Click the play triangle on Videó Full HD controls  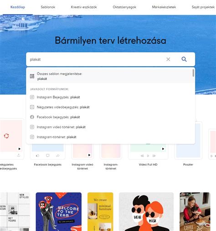pos(148,156)
